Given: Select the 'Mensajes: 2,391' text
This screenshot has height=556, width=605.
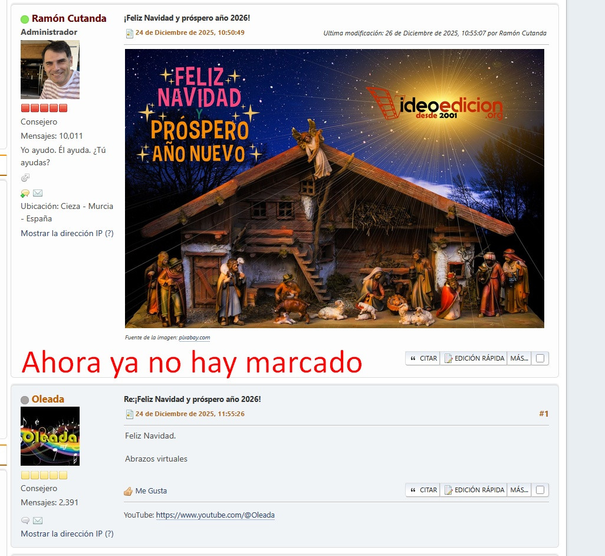Looking at the screenshot, I should (x=50, y=502).
